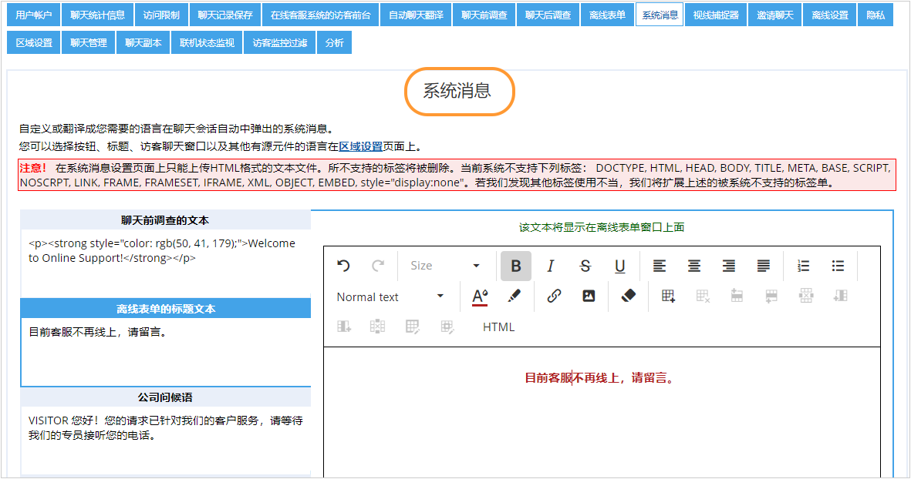The image size is (911, 479).
Task: Click insert column after icon
Action: [344, 327]
